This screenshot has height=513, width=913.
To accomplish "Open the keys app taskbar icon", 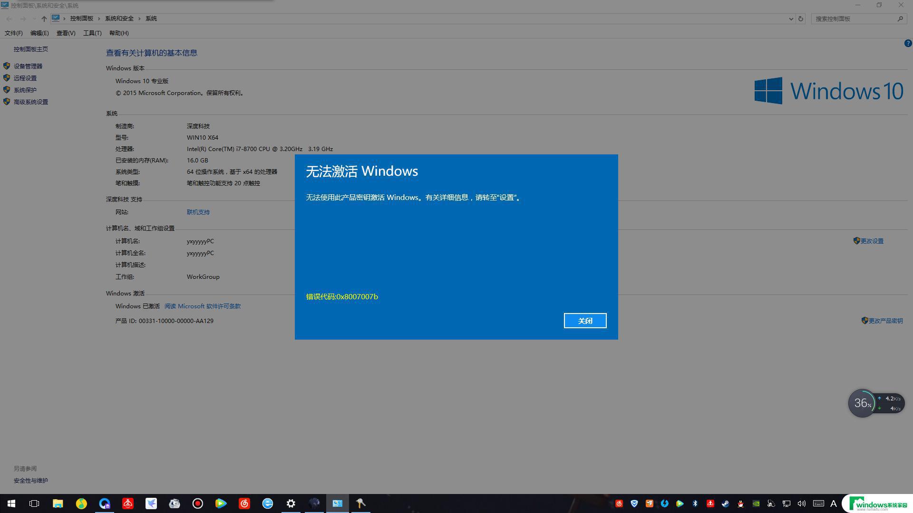I will [361, 503].
